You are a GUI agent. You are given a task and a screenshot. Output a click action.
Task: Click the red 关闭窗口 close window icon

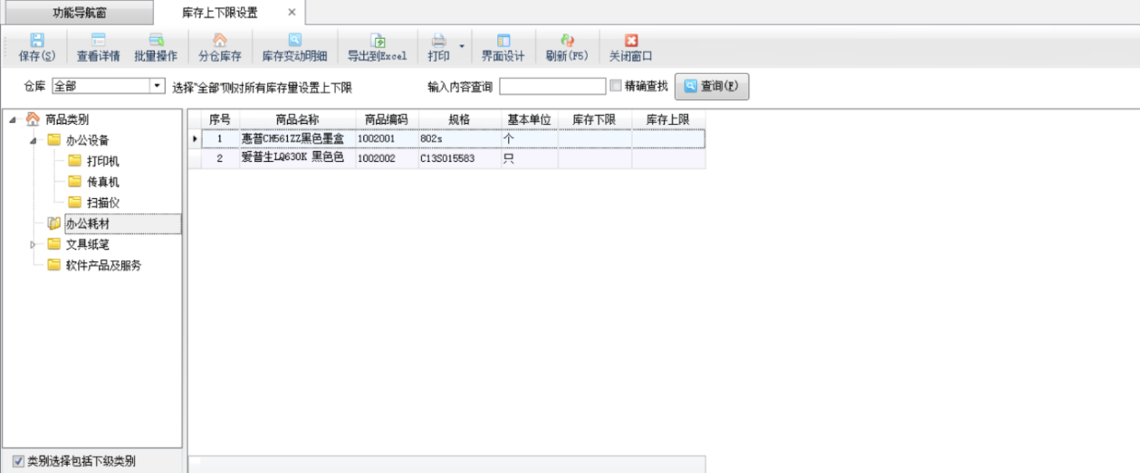(x=631, y=41)
